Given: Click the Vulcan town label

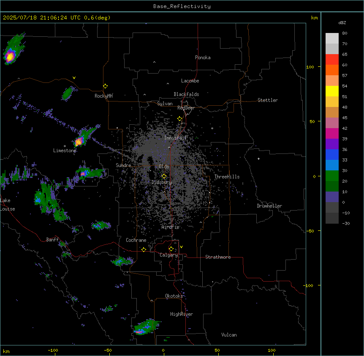Looking at the screenshot, I should 229,335.
